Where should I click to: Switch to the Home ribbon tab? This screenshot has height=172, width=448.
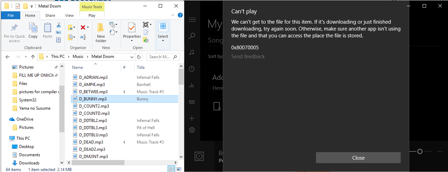tap(30, 15)
